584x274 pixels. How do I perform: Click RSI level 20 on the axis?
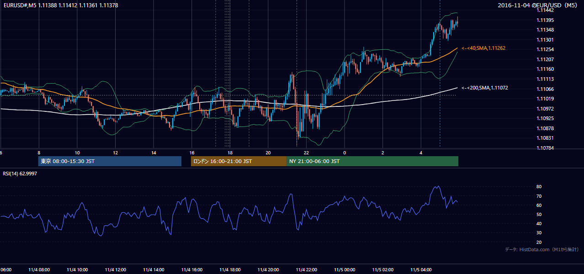539,242
